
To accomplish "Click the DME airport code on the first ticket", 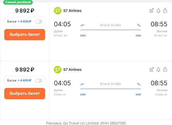I will click(x=138, y=36).
